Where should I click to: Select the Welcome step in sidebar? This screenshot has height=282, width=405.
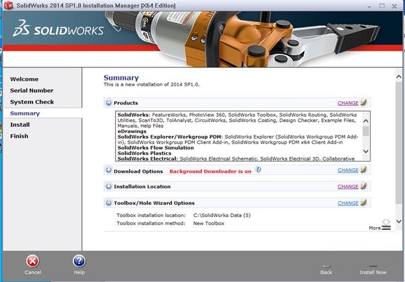(x=24, y=79)
